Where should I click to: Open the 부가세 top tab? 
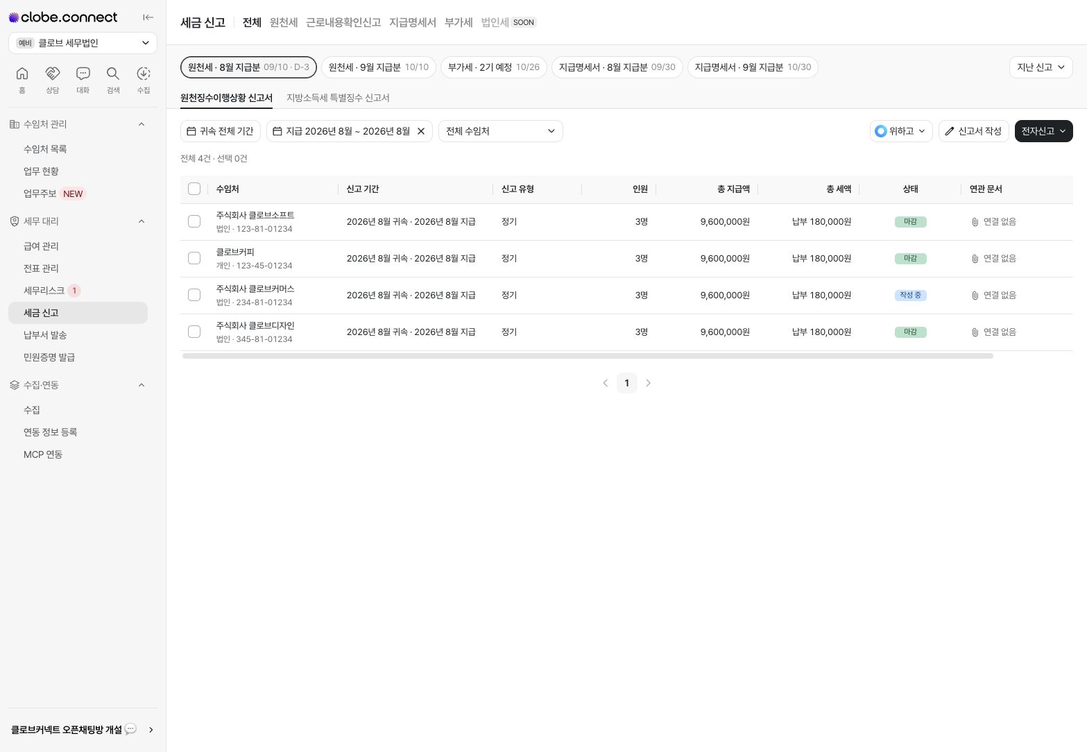(459, 22)
